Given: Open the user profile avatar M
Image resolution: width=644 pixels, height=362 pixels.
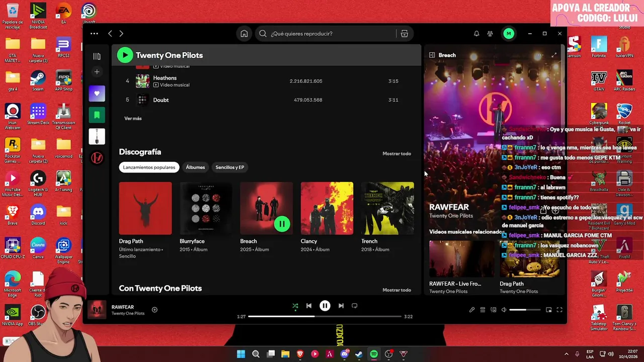Looking at the screenshot, I should coord(509,34).
